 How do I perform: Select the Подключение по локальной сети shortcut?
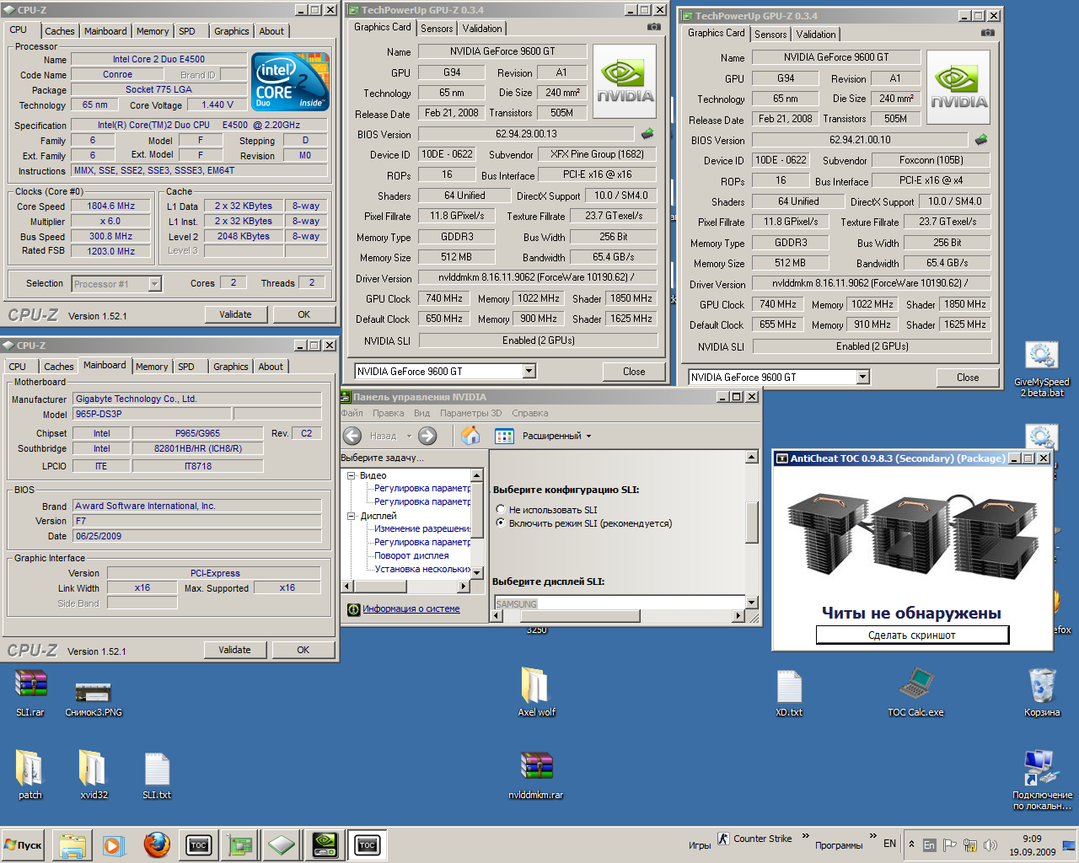pos(1042,780)
